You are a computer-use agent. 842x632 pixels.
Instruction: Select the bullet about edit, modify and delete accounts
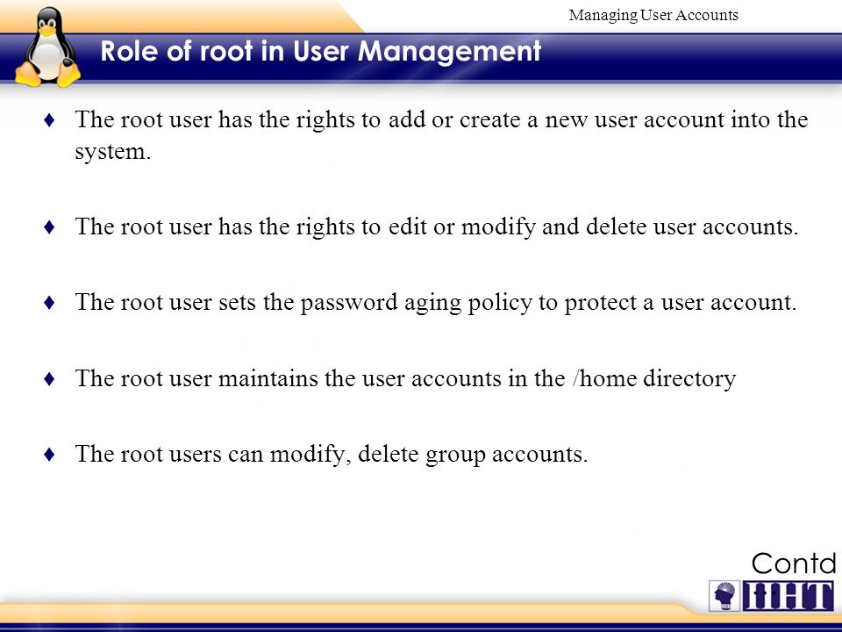pos(437,226)
